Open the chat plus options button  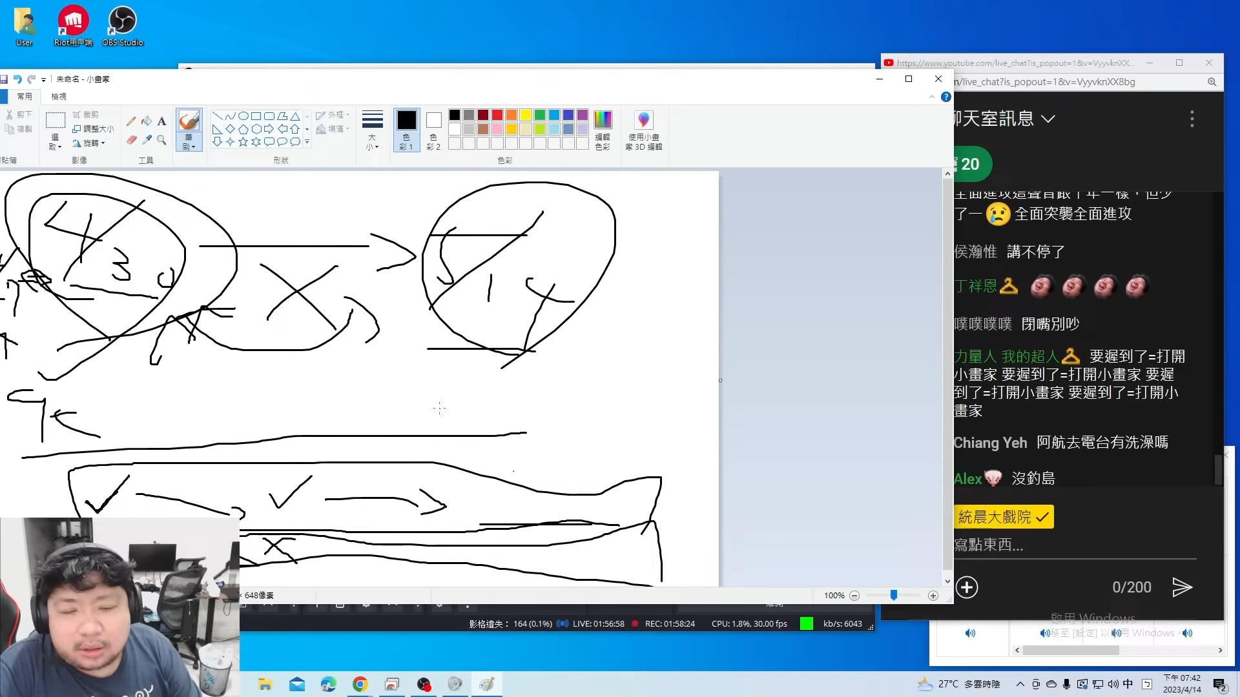[967, 587]
